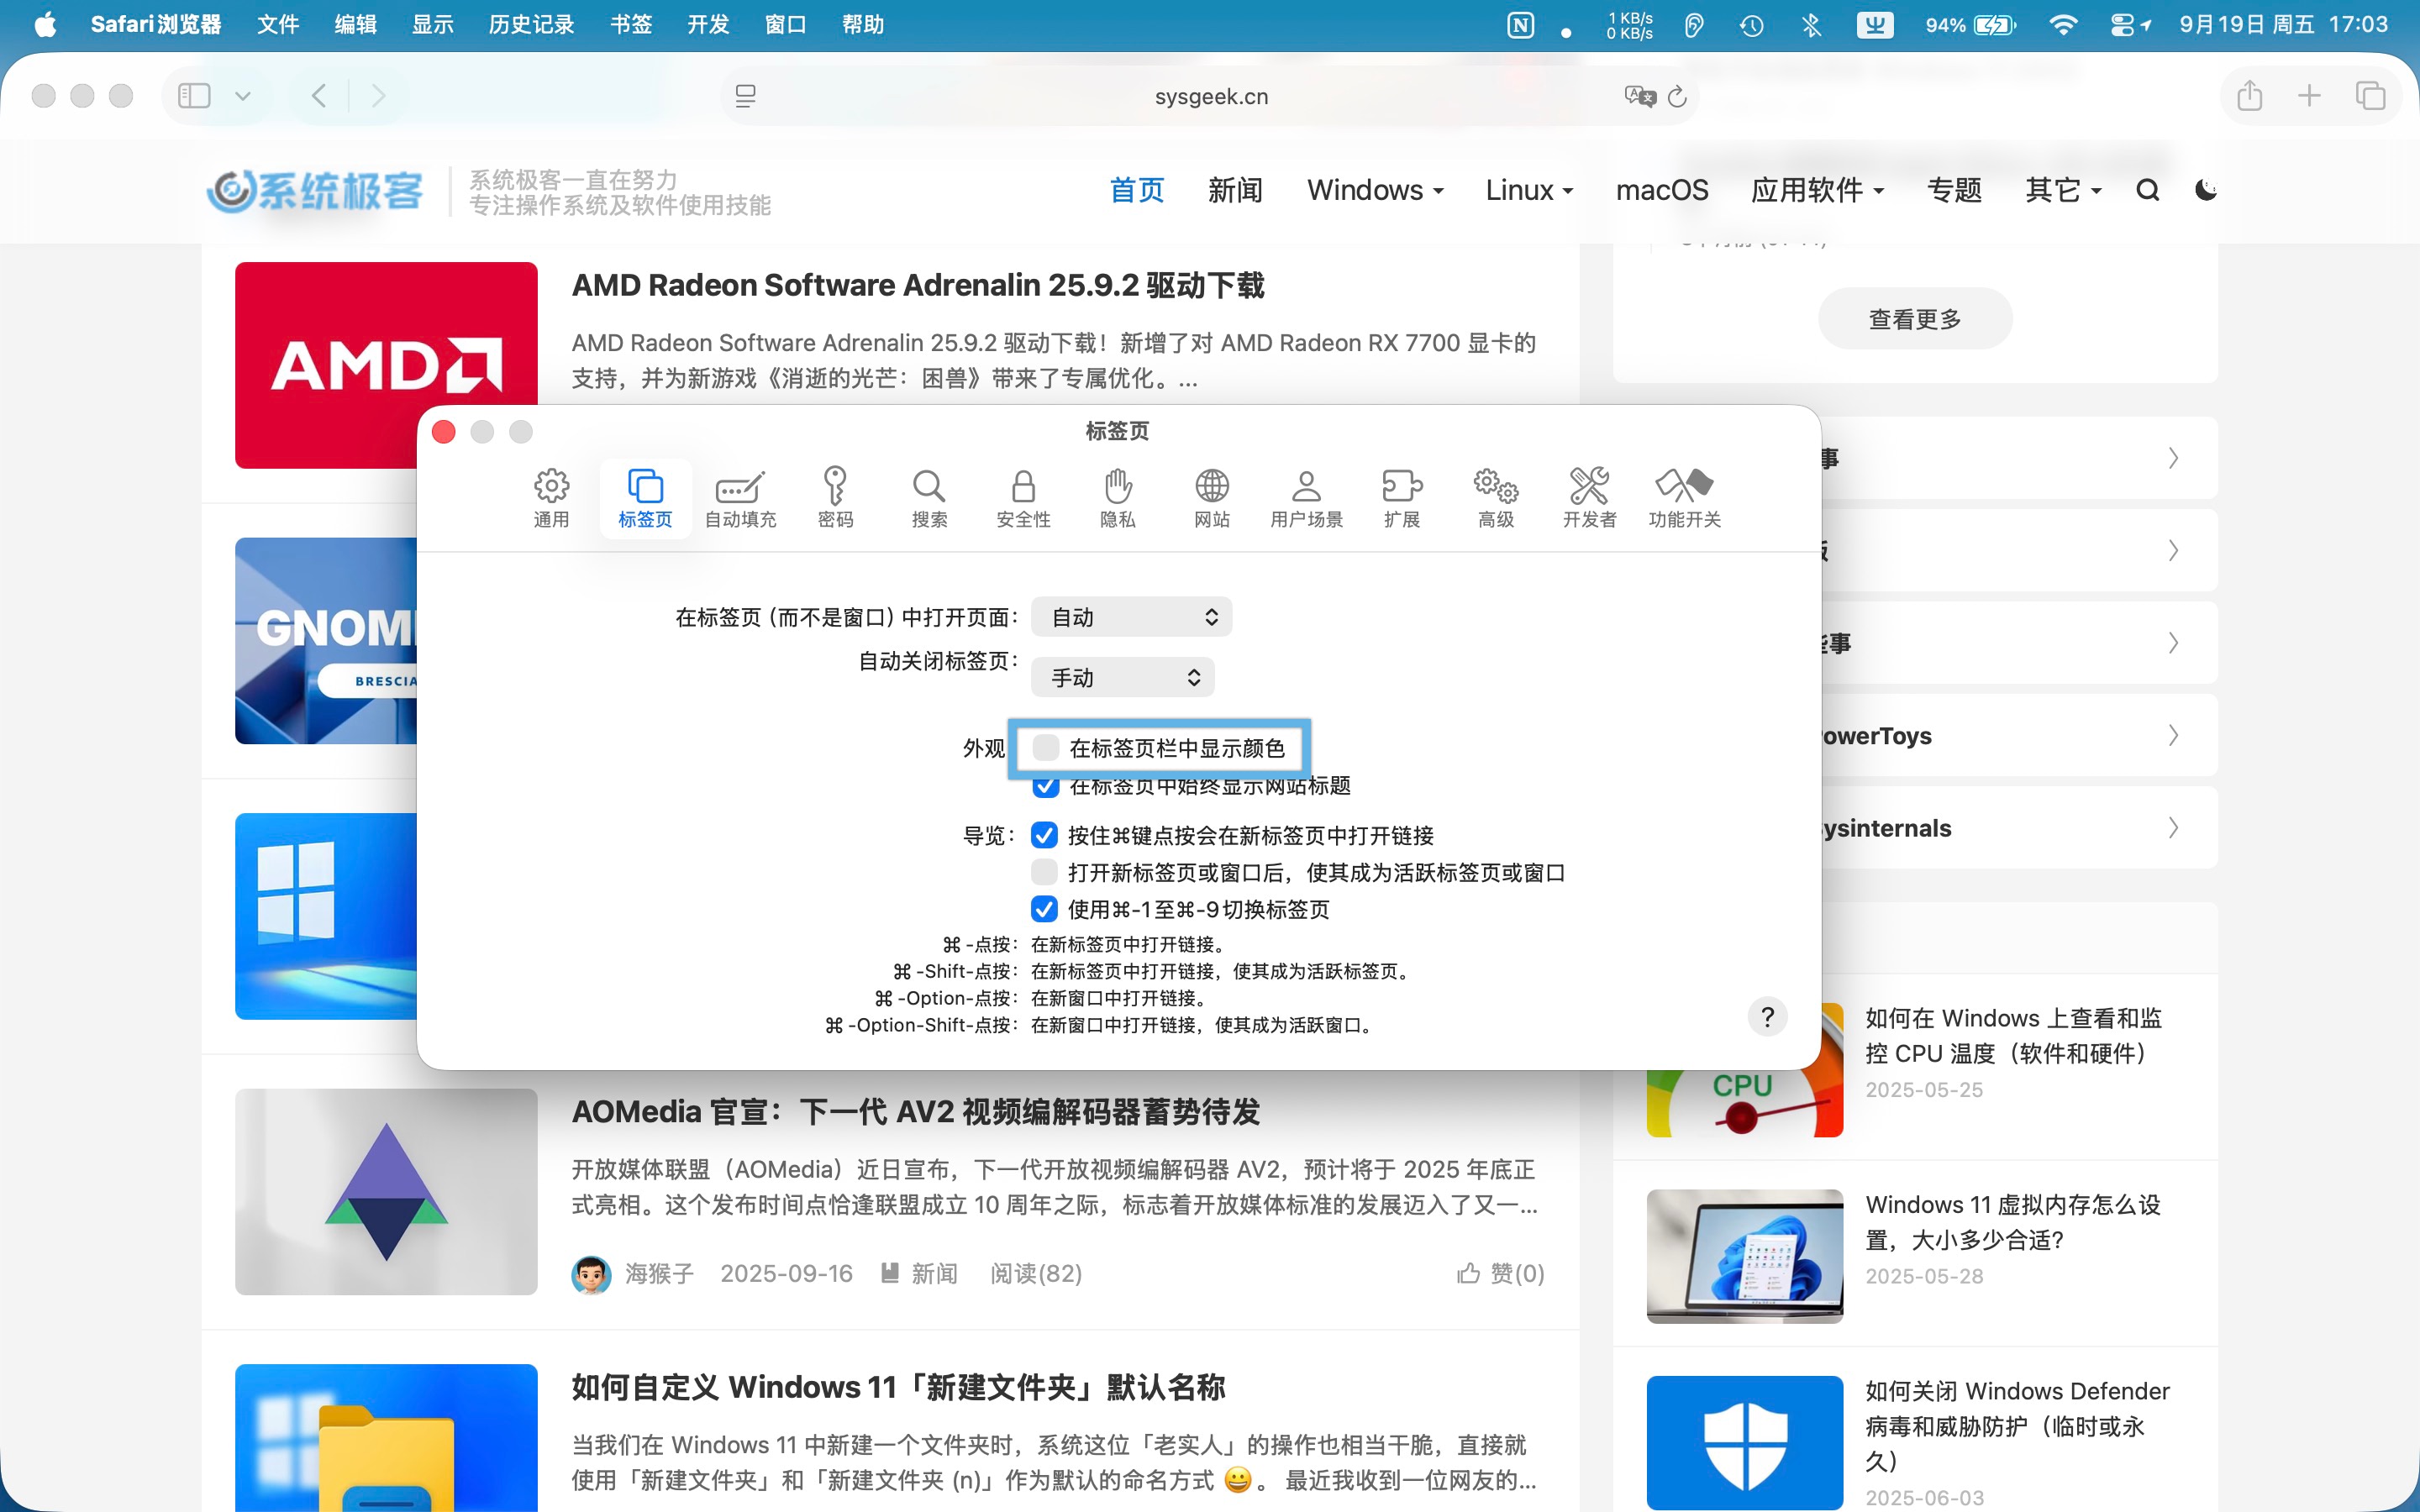Click Safari's share icon
2420x1512 pixels.
point(2250,96)
